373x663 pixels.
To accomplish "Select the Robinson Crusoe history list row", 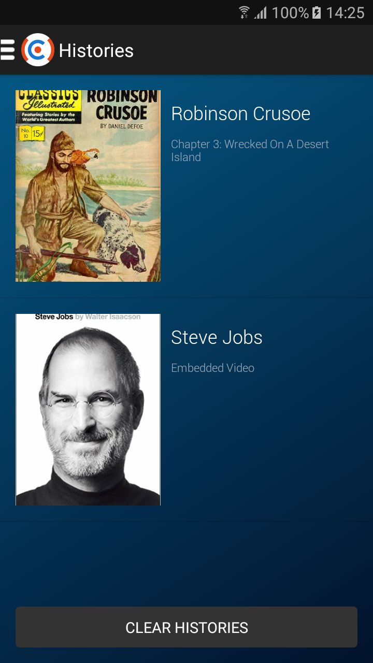I will [187, 186].
